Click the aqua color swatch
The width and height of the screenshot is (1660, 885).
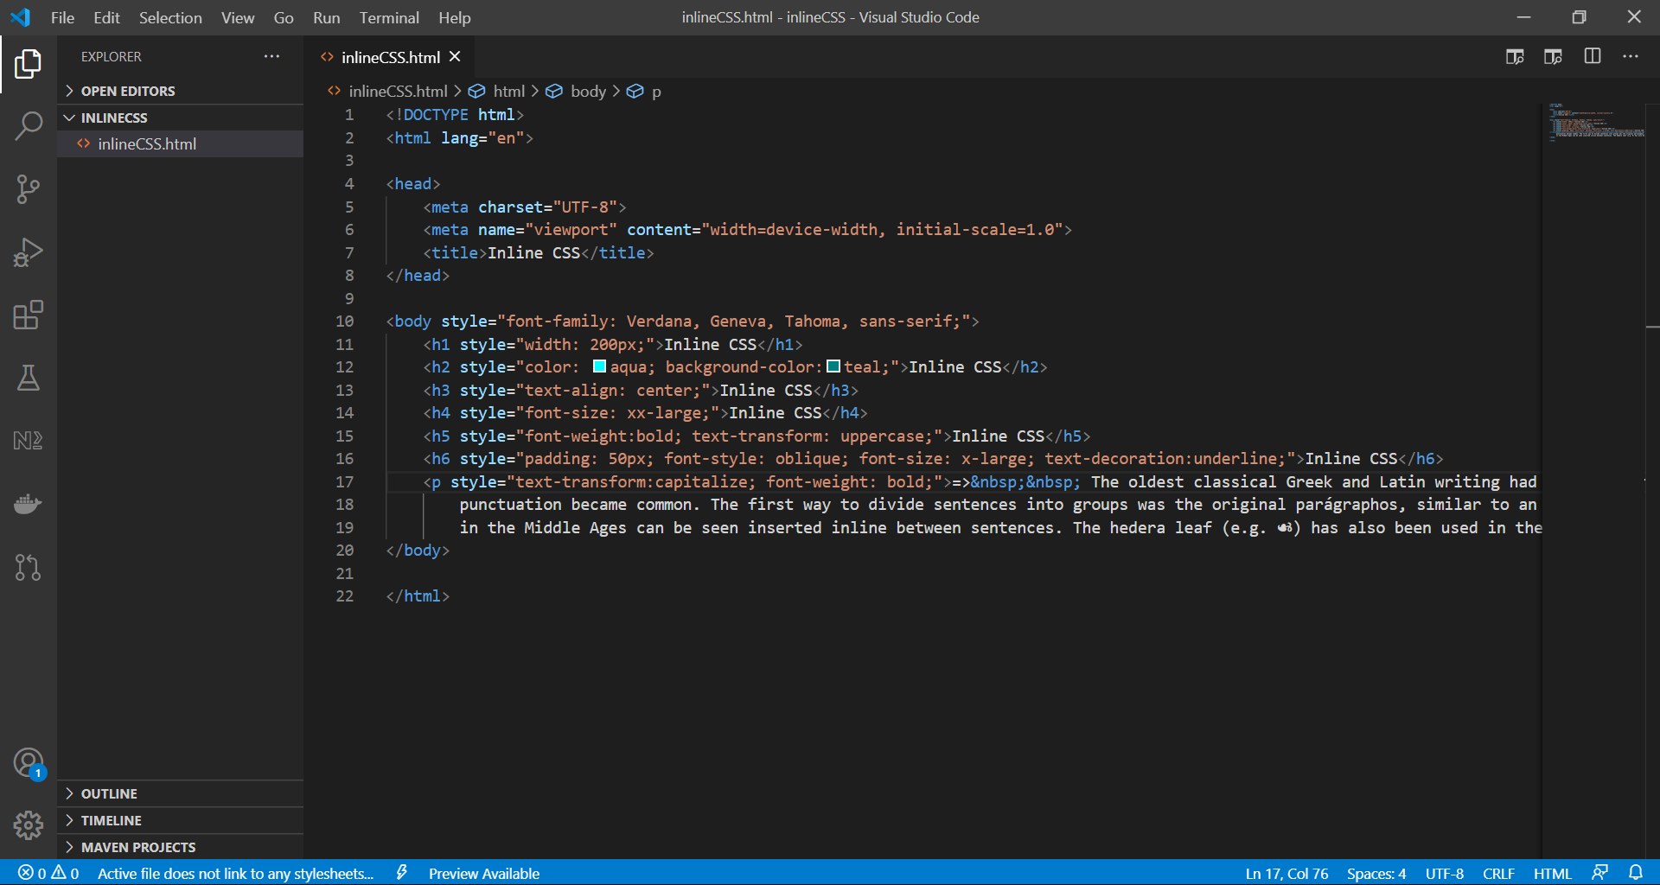pyautogui.click(x=599, y=367)
